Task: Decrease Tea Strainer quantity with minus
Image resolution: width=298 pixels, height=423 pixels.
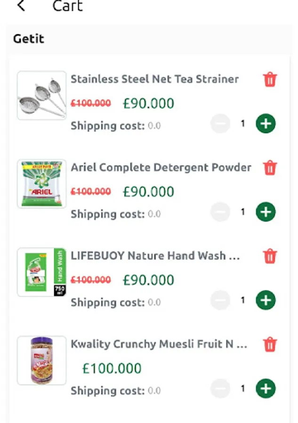Action: coord(220,124)
